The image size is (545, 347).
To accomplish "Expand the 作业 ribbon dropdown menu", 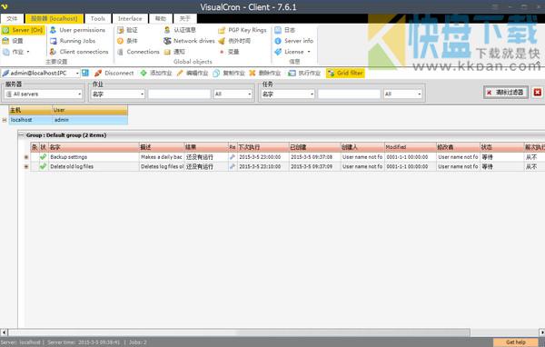I will 16,52.
